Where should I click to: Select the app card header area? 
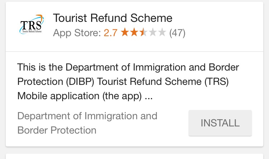(x=134, y=26)
